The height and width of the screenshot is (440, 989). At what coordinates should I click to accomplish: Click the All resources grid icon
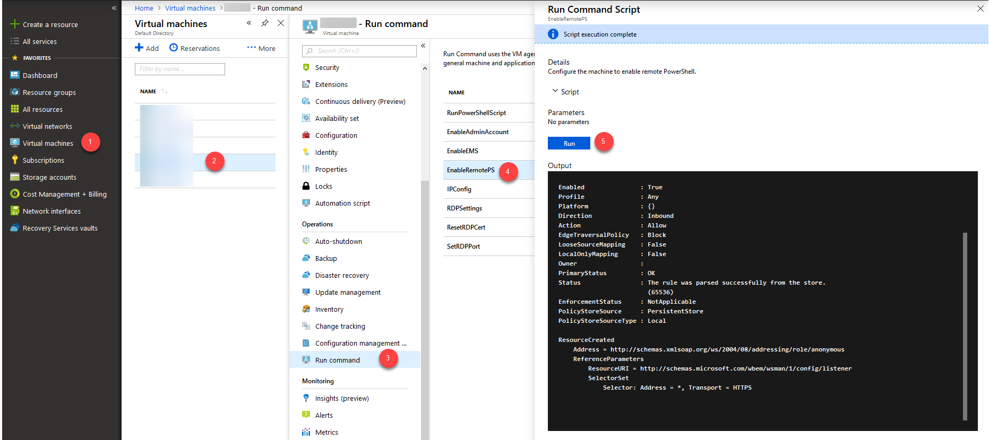15,109
